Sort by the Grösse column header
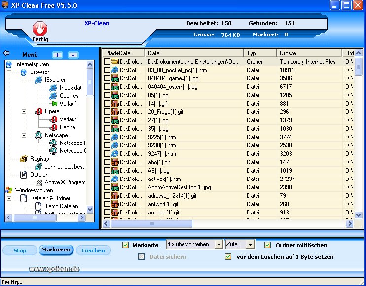366x286 pixels. pos(309,53)
